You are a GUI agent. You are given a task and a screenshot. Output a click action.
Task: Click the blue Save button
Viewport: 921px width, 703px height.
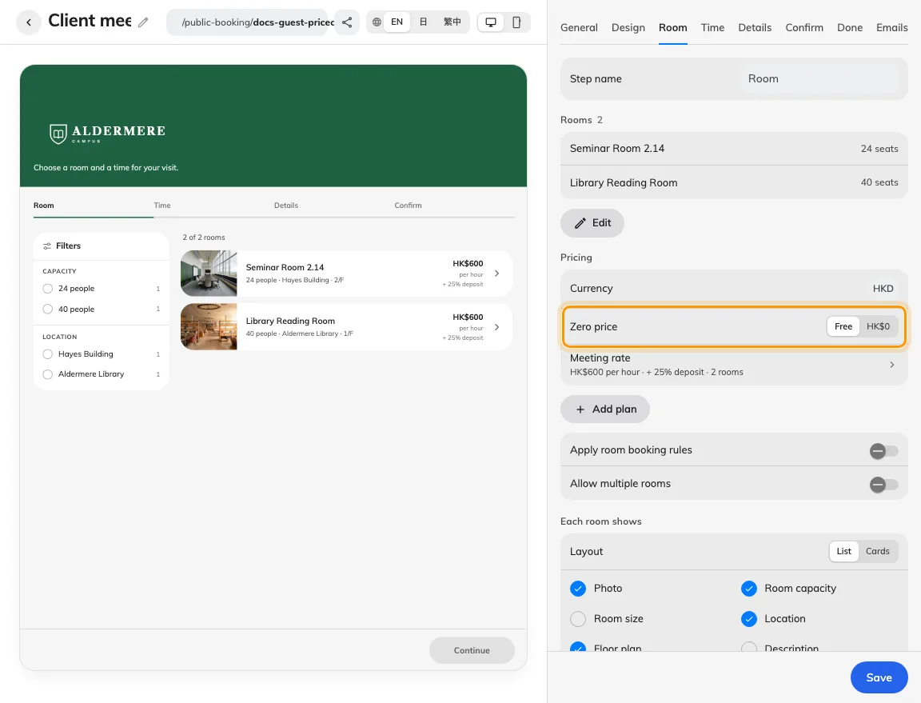pos(879,677)
